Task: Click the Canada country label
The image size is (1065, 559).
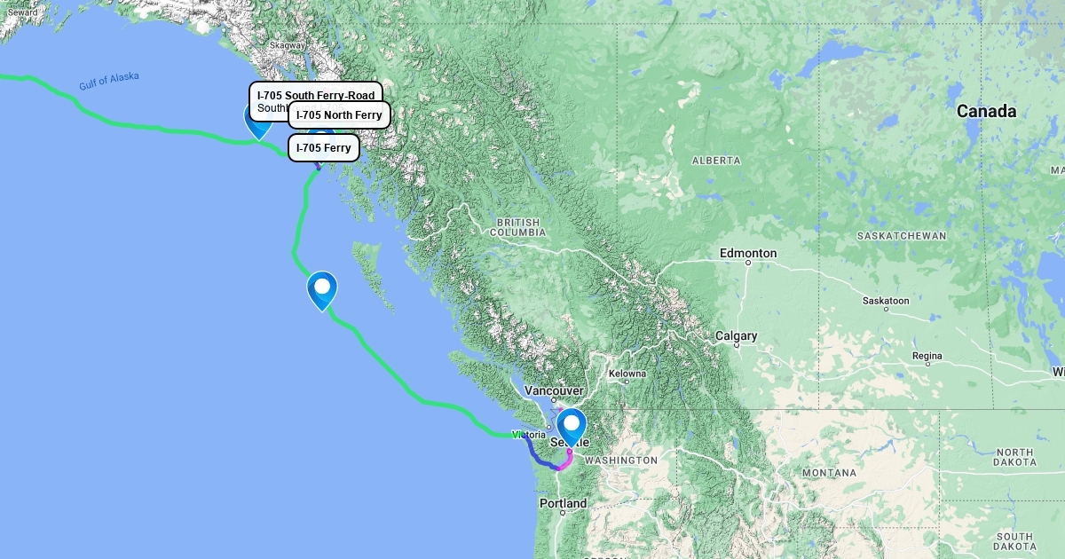Action: pos(986,112)
